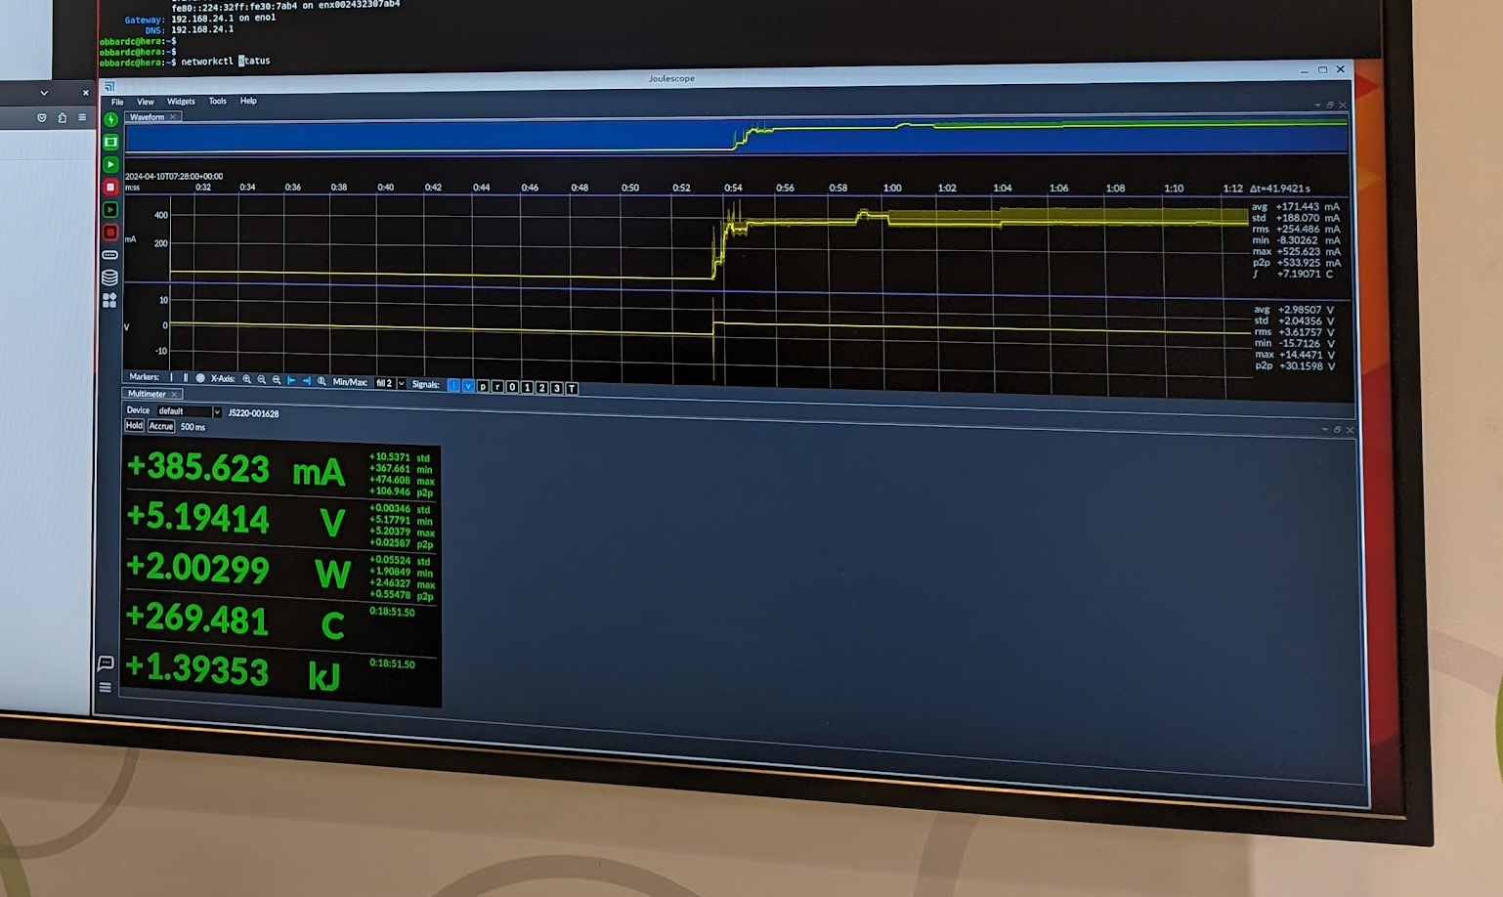Viewport: 1503px width, 897px height.
Task: Open the hamburger menu in the left browser window
Action: (82, 117)
